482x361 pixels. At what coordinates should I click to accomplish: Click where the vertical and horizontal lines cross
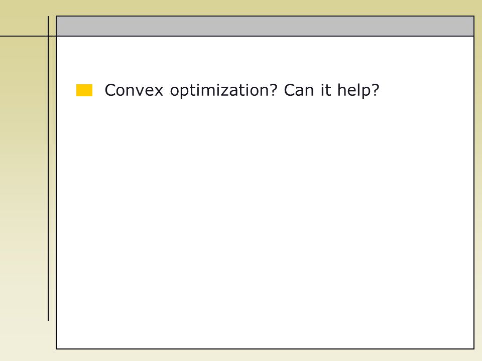pyautogui.click(x=48, y=36)
